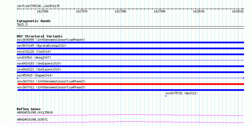Click the 142801k ruler tick label

238,11
